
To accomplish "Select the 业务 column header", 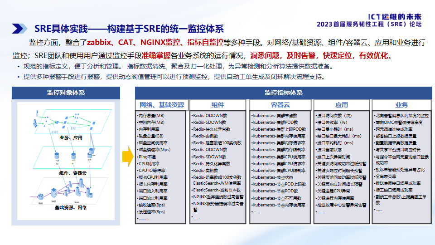I will tap(401, 105).
